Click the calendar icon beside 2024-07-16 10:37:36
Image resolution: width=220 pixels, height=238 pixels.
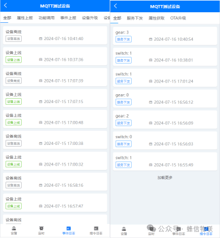pyautogui.click(x=41, y=60)
